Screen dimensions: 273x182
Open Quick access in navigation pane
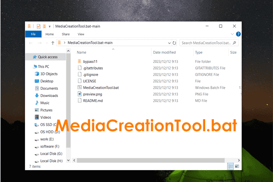(47, 57)
